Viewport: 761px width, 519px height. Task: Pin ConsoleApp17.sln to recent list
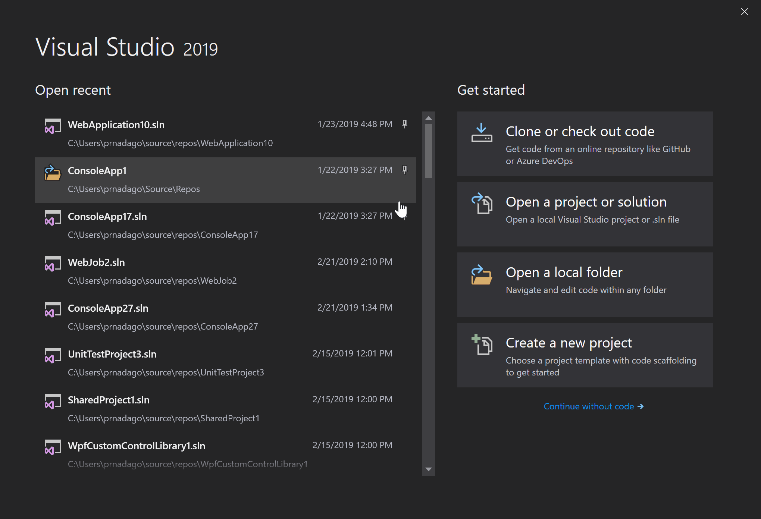[x=405, y=217]
